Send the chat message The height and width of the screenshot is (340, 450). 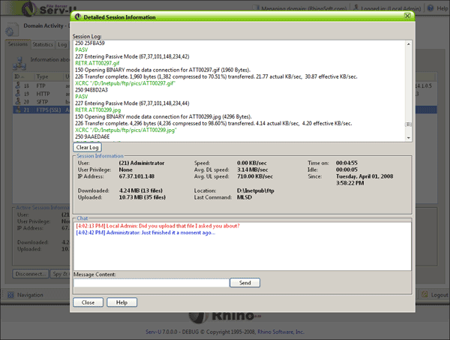point(244,283)
